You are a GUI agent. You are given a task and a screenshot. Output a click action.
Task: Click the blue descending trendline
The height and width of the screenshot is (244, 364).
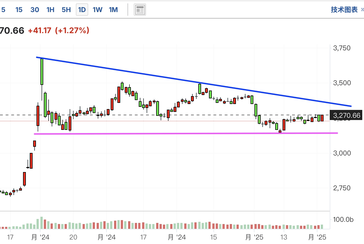click(194, 82)
